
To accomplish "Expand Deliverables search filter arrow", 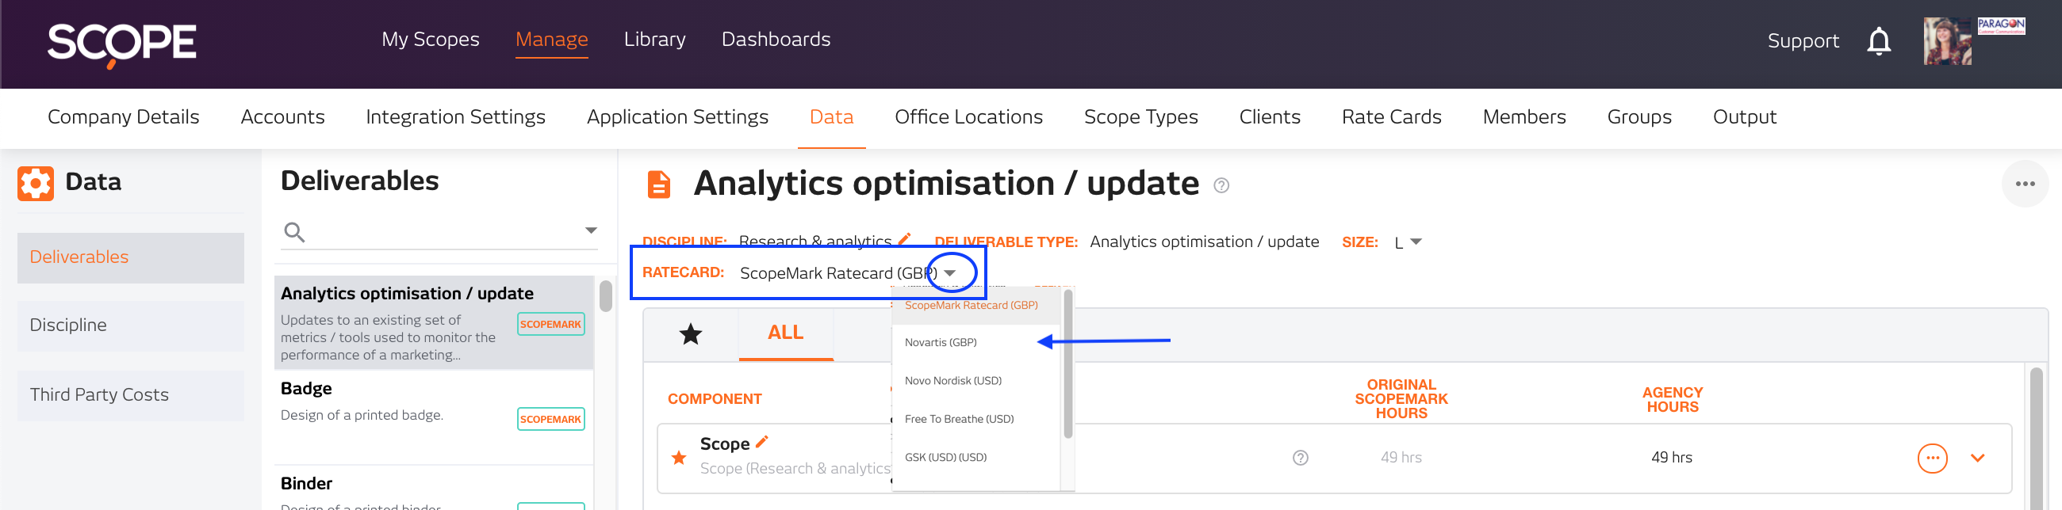I will tap(591, 230).
